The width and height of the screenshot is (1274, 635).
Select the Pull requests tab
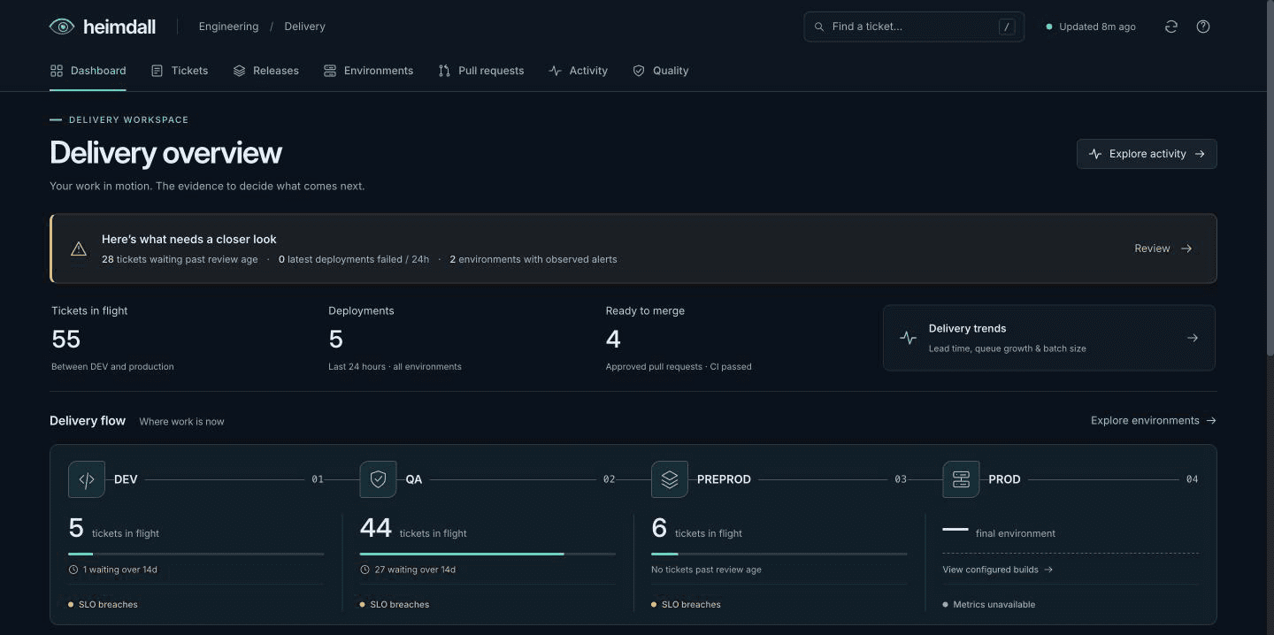click(x=481, y=71)
